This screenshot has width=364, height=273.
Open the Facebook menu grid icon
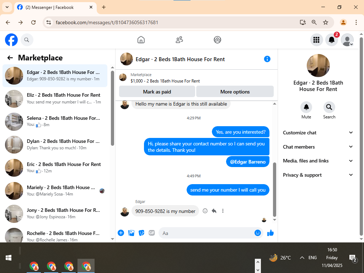tap(316, 40)
